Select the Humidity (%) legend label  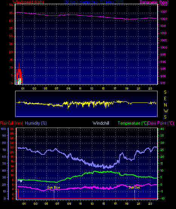(x=36, y=123)
